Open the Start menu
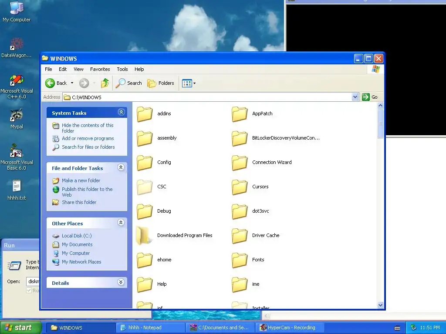The image size is (446, 334). point(20,327)
